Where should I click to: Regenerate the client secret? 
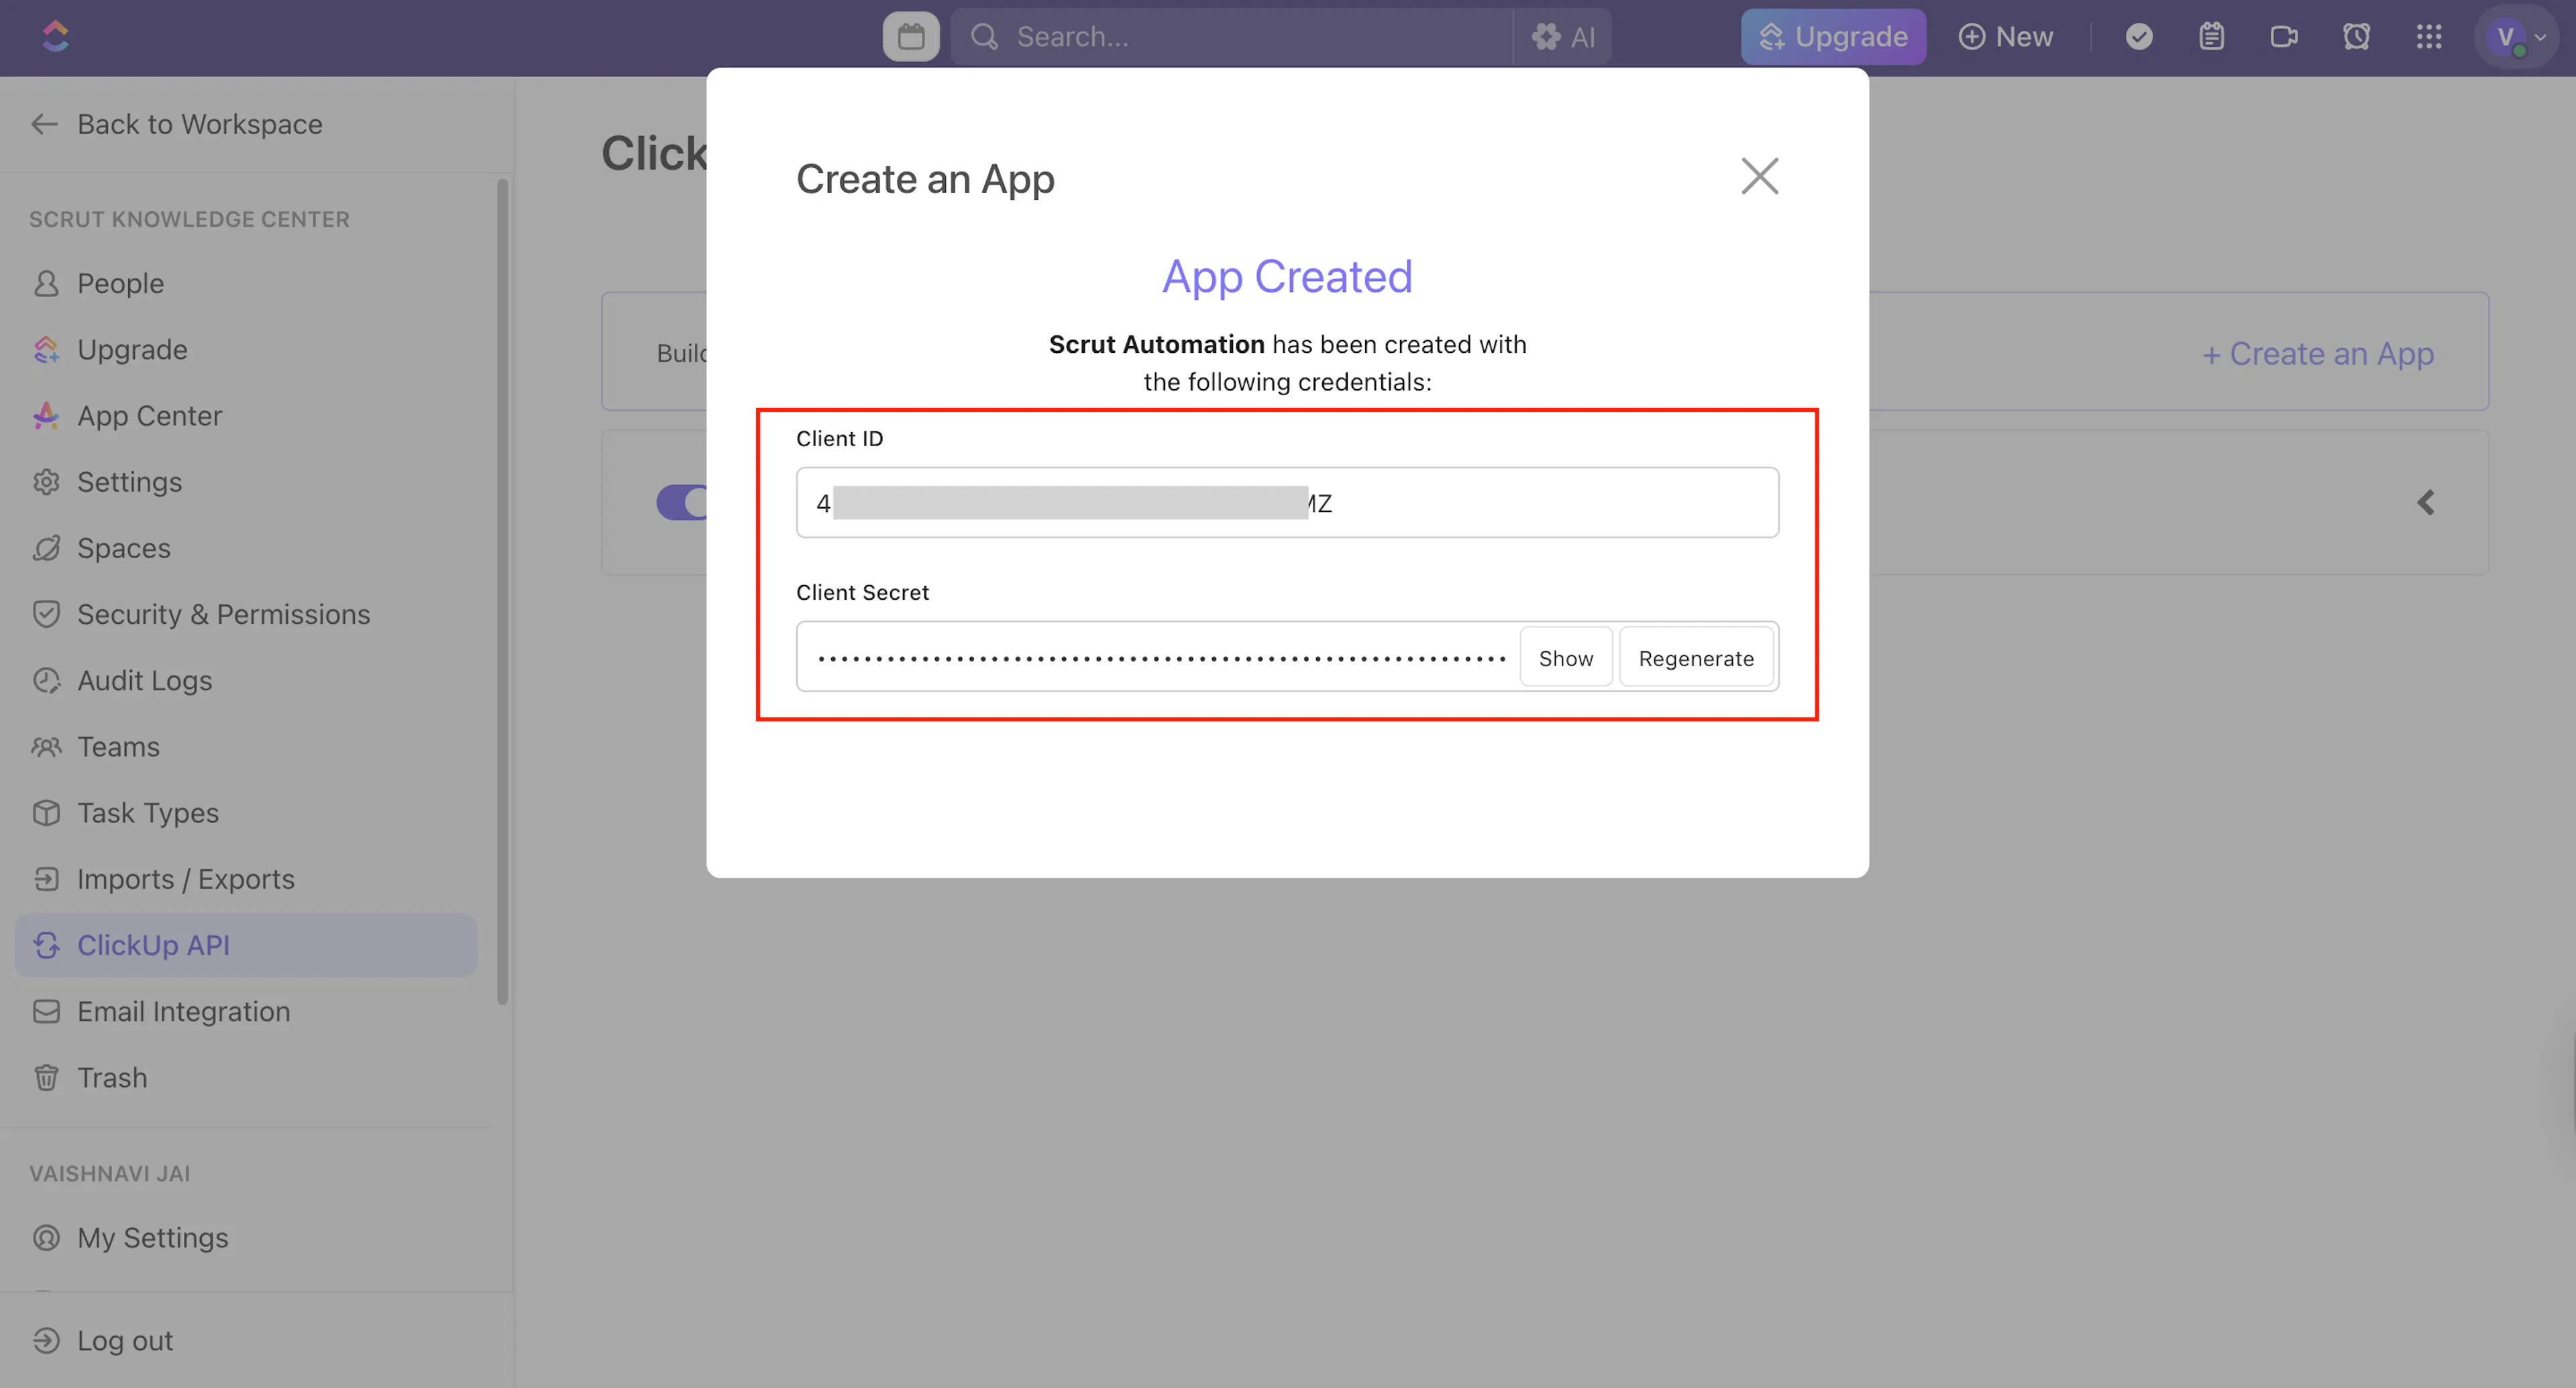click(x=1696, y=658)
